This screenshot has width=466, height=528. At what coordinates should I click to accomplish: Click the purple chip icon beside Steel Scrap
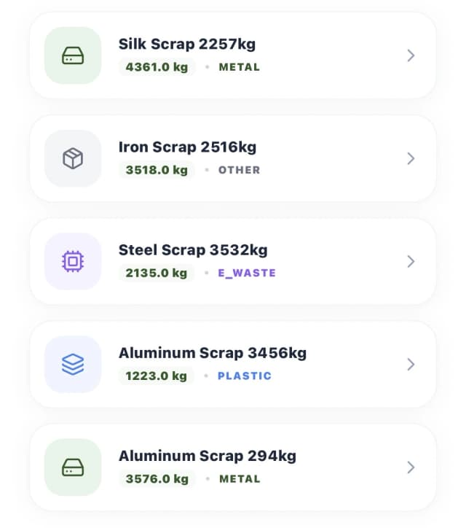click(x=73, y=261)
